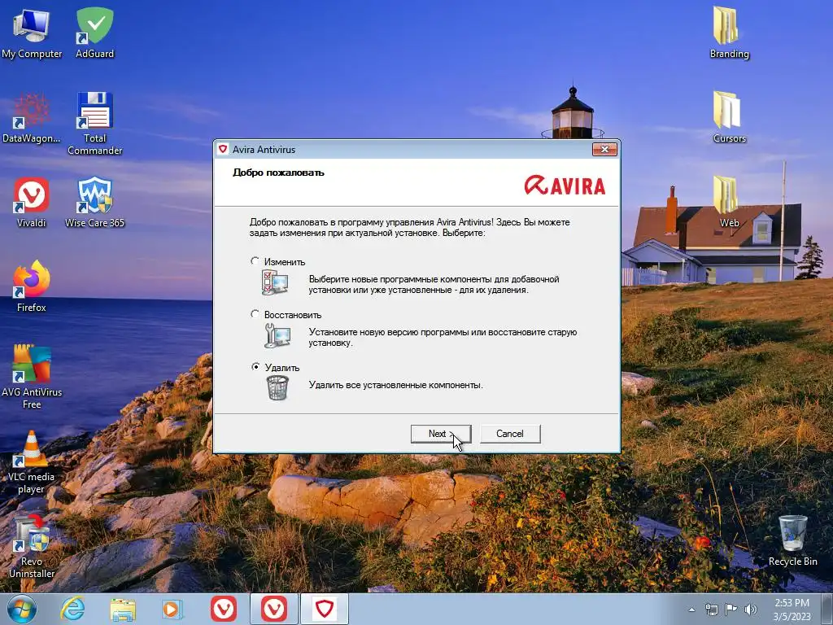Open Total Commander desktop shortcut

pos(94,124)
